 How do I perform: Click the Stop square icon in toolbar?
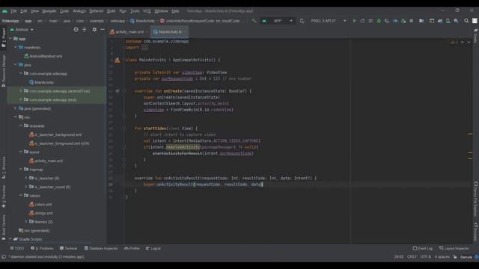(x=412, y=21)
